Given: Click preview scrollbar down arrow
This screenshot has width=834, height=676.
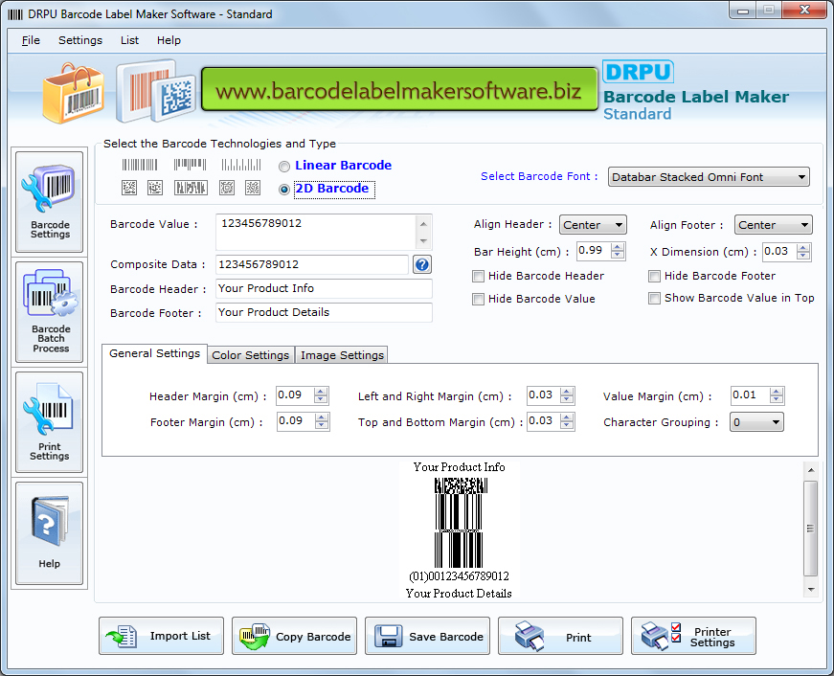Looking at the screenshot, I should pos(811,589).
